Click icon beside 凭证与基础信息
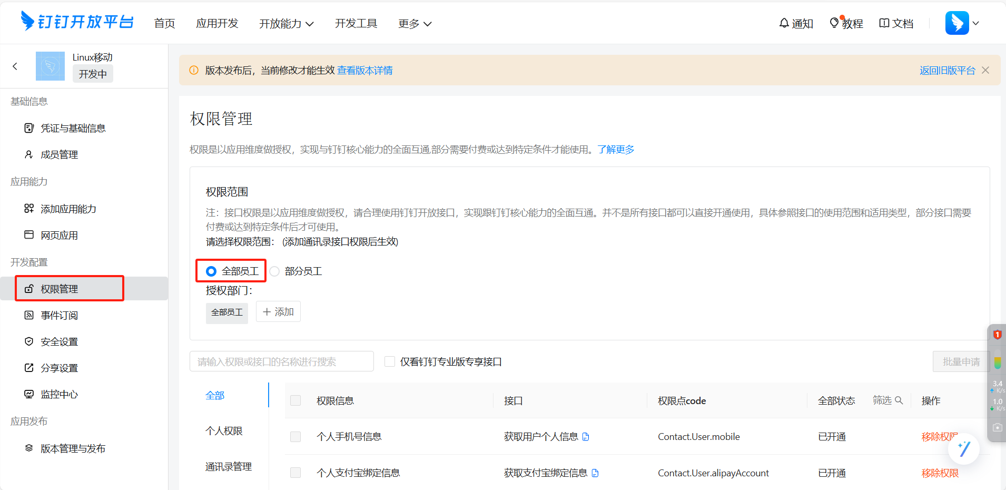Viewport: 1006px width, 490px height. 29,128
